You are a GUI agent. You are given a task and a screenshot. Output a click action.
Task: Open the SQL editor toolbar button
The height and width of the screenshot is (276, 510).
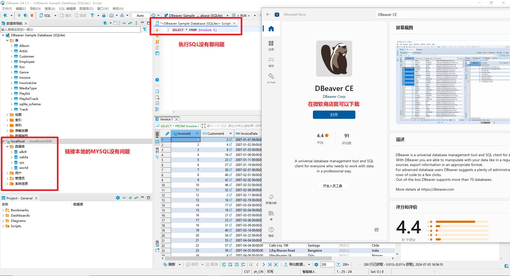pyautogui.click(x=45, y=15)
